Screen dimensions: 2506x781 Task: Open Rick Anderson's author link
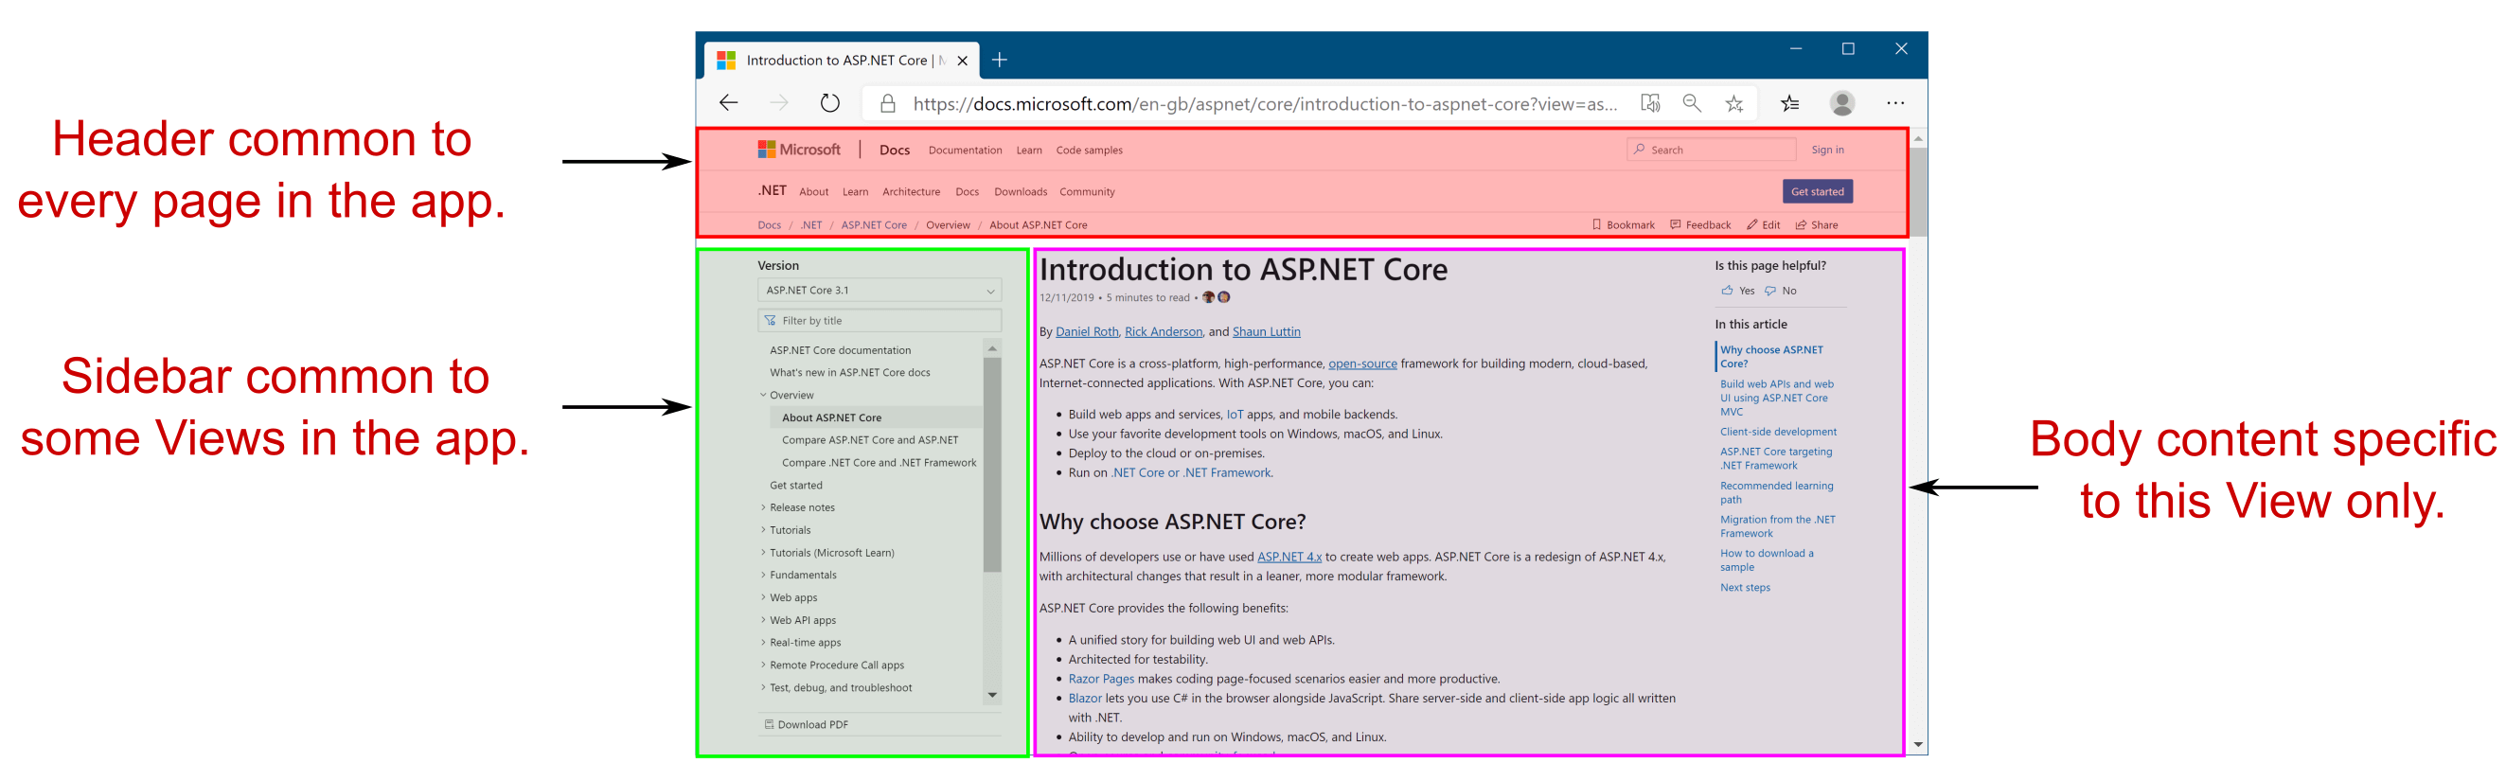tap(1163, 331)
